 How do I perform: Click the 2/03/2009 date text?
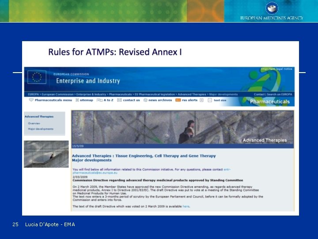click(80, 177)
